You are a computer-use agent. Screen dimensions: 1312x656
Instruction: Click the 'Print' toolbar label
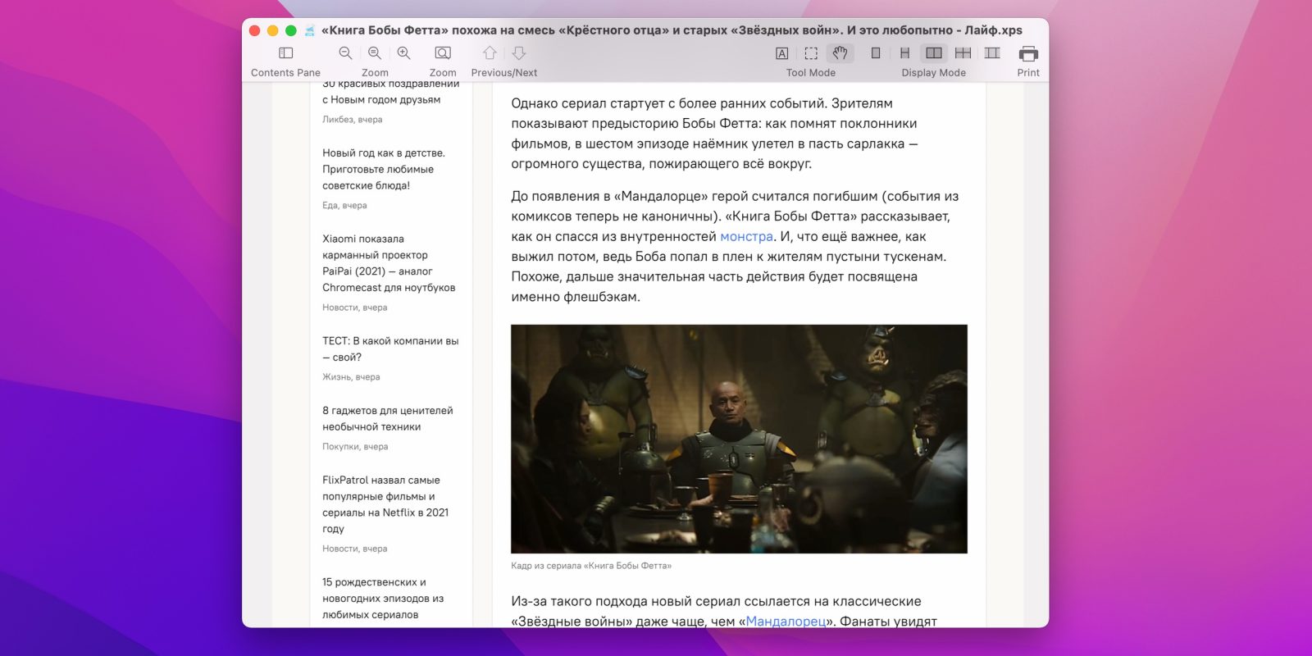point(1028,73)
